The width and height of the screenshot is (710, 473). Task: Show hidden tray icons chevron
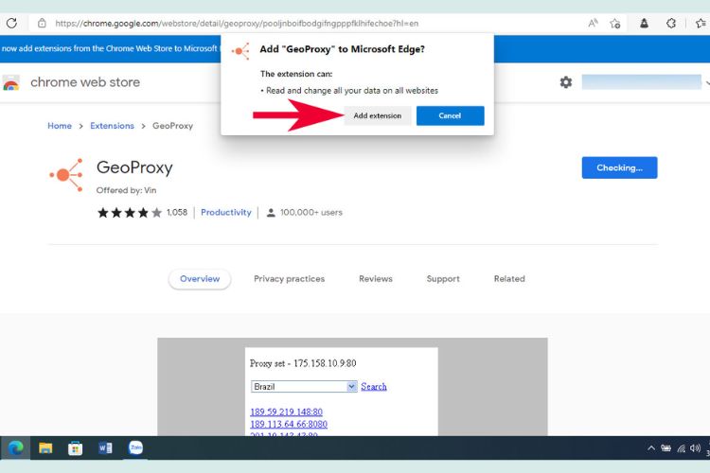coord(651,448)
